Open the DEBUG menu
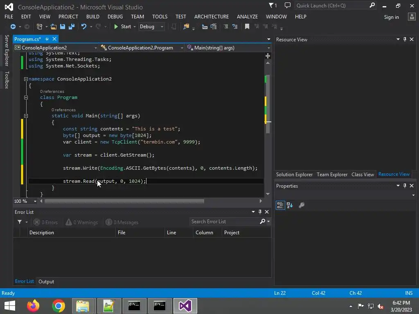The height and width of the screenshot is (314, 419). coord(115,16)
